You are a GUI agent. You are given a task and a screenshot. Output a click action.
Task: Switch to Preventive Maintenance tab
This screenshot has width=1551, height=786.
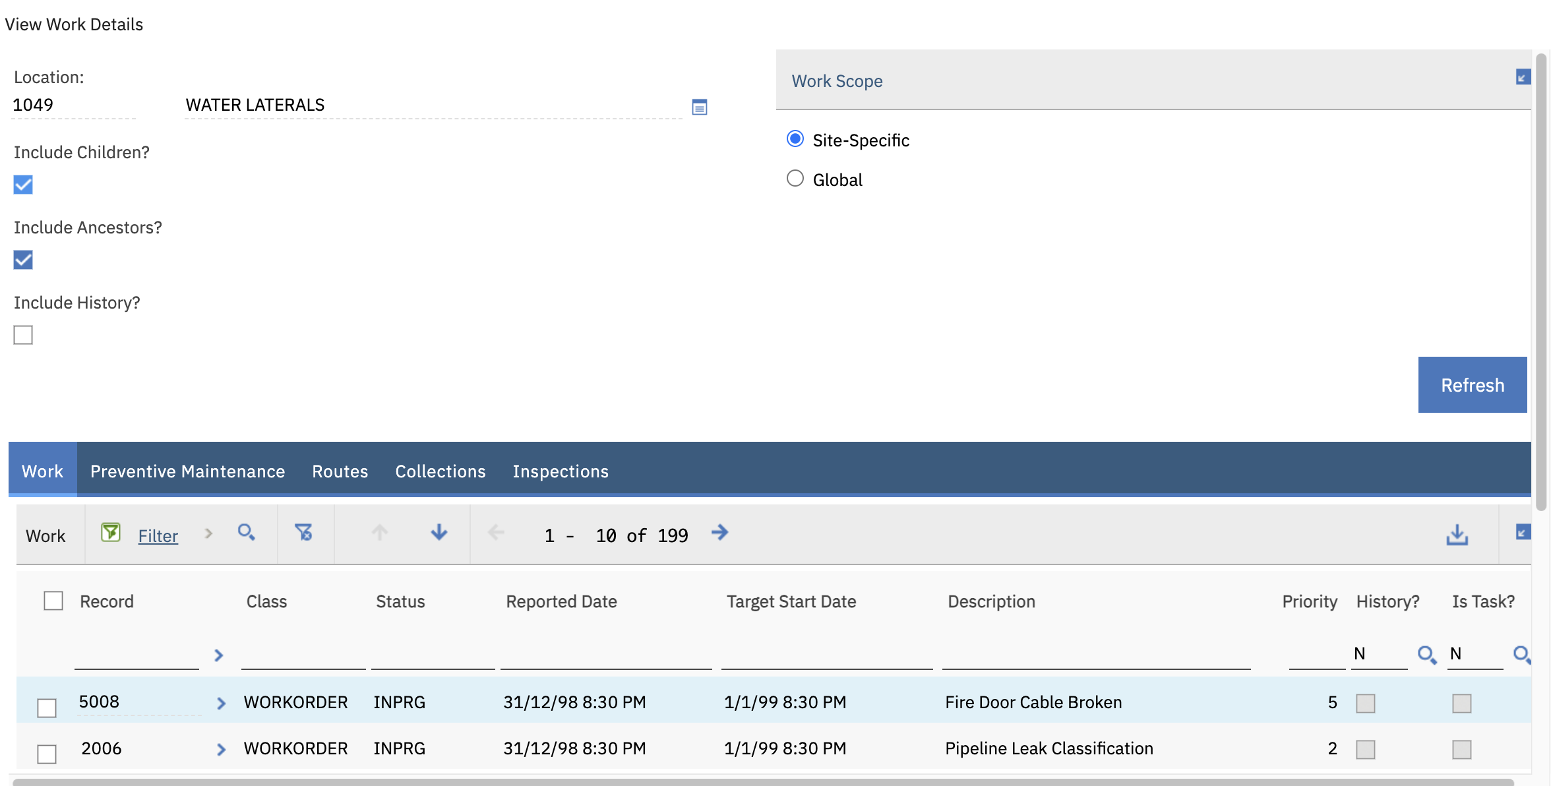point(187,471)
